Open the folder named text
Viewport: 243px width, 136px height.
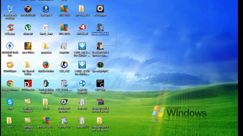click(9, 121)
